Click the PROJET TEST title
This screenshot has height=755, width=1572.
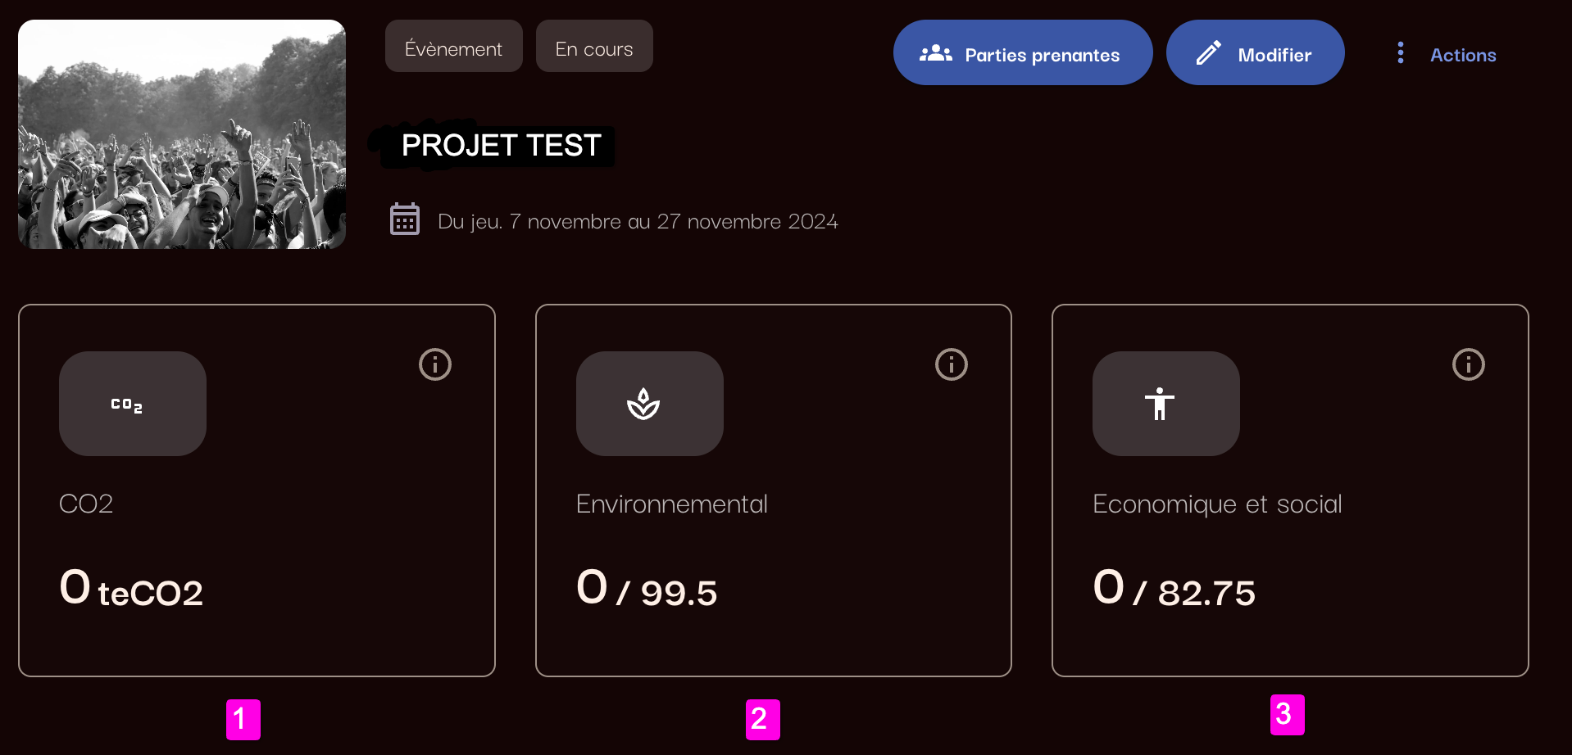tap(501, 146)
